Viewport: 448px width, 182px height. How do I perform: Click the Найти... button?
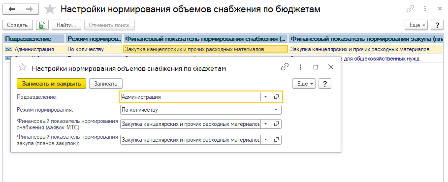(66, 25)
